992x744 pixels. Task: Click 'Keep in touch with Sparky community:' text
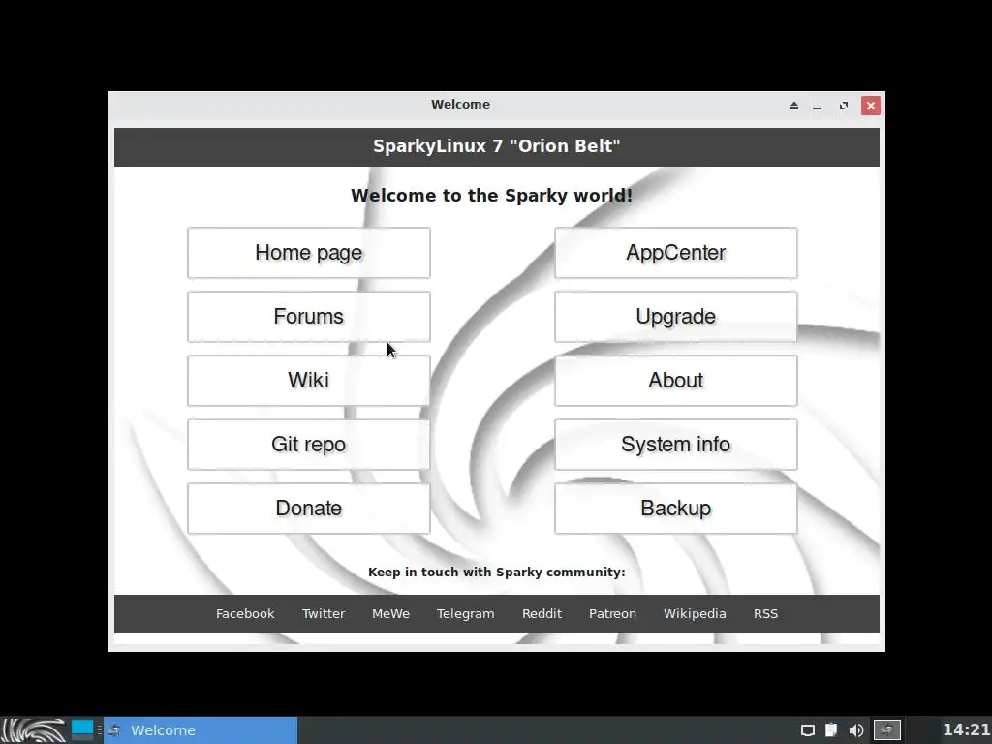[x=497, y=572]
